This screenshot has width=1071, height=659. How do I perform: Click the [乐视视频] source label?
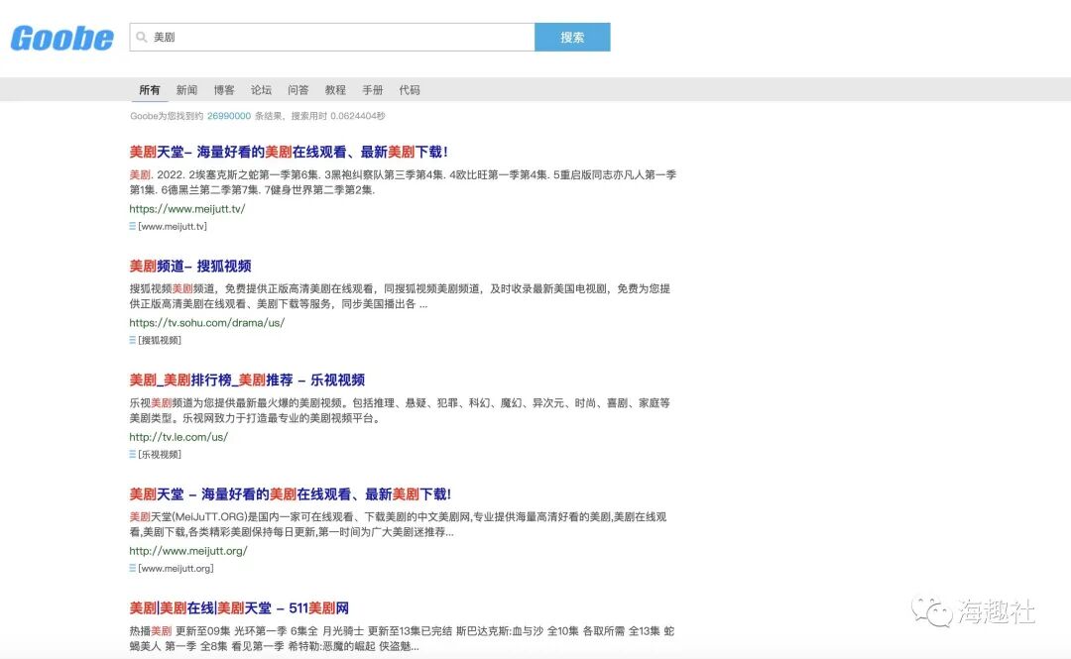click(x=160, y=454)
